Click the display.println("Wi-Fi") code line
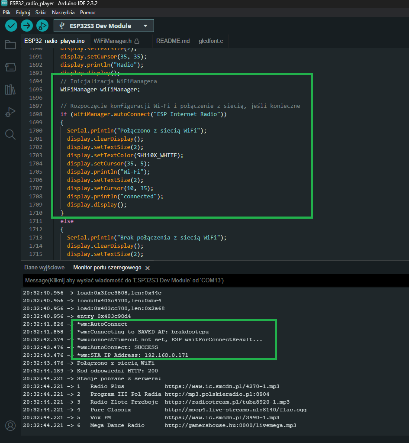The image size is (409, 443). click(109, 172)
